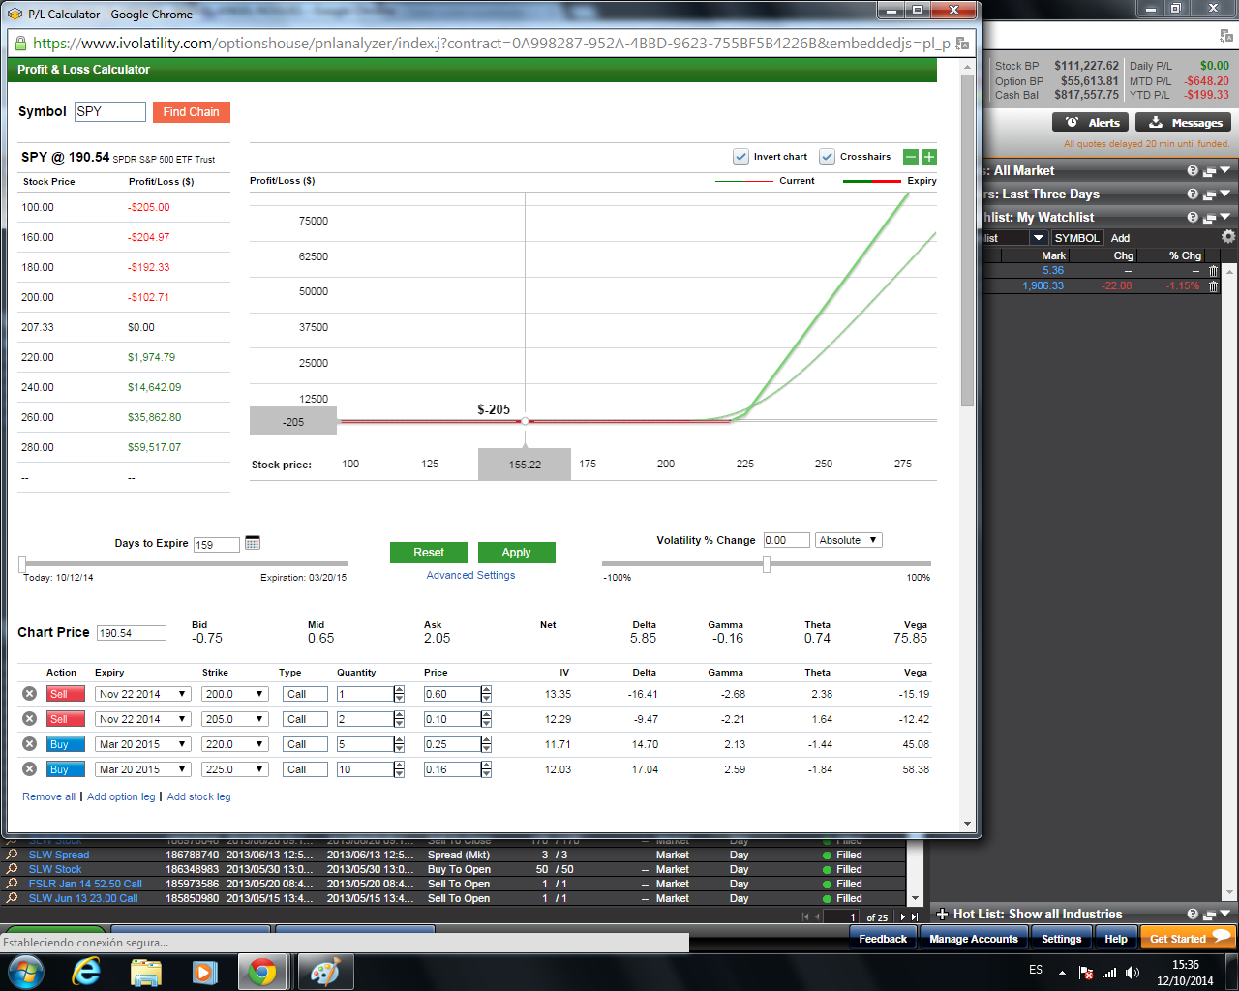This screenshot has height=991, width=1239.
Task: Open help for the Last Three Days panel
Action: [x=1193, y=194]
